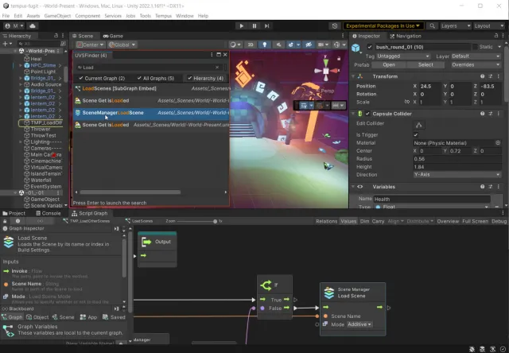The height and width of the screenshot is (353, 509).
Task: Pick Physic Material object selector icon
Action: pos(498,143)
